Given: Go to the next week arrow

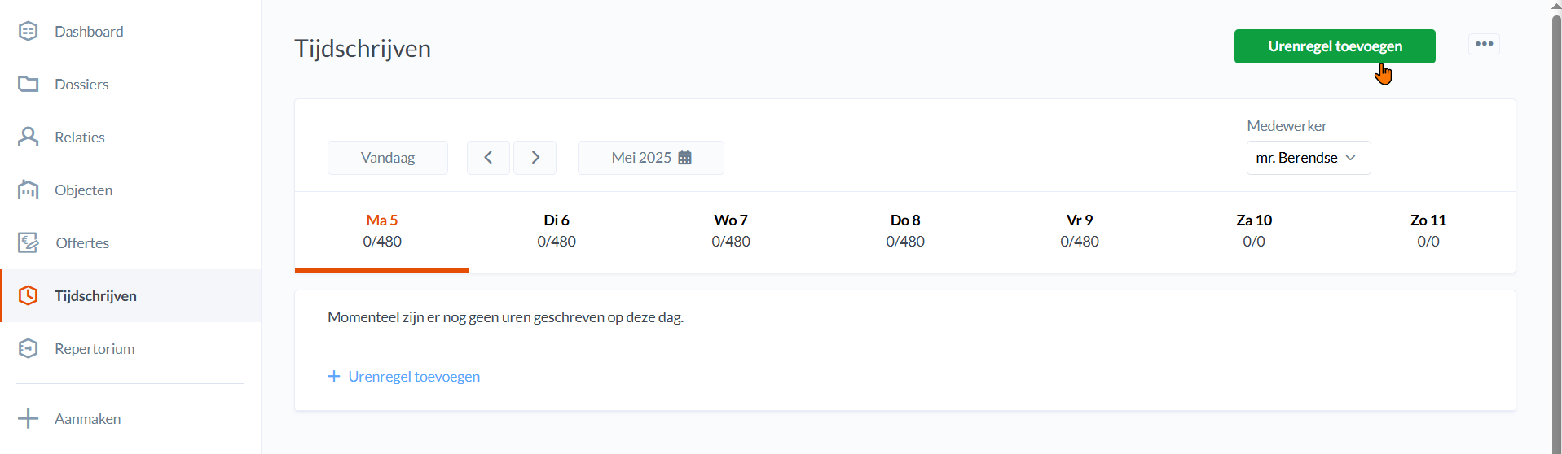Looking at the screenshot, I should pos(535,158).
